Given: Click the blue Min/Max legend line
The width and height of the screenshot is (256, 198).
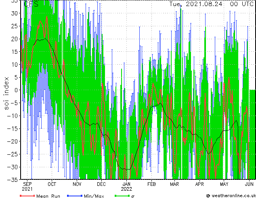Looking at the screenshot, I should (x=75, y=196).
